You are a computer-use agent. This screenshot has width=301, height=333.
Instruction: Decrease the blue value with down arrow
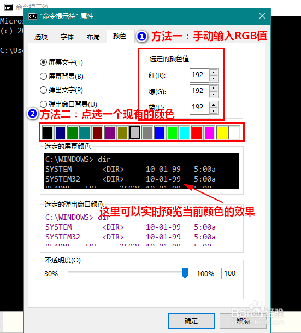pyautogui.click(x=213, y=110)
